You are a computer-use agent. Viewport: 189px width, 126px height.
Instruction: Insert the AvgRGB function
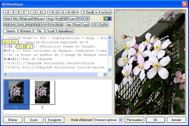pos(62,19)
